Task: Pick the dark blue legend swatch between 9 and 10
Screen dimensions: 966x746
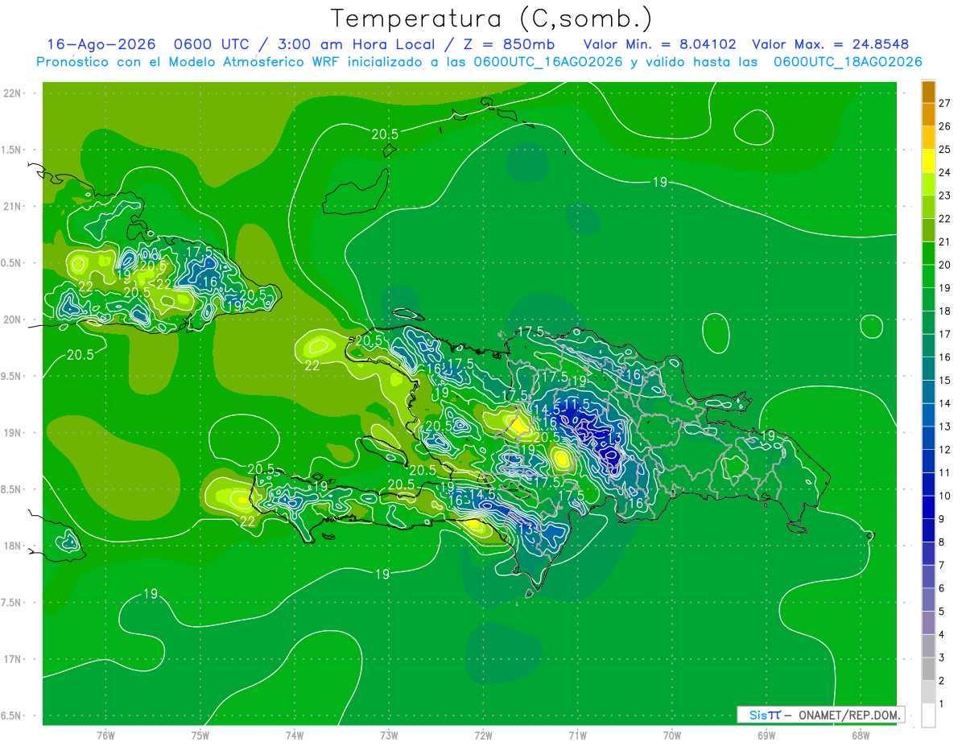Action: (x=928, y=508)
